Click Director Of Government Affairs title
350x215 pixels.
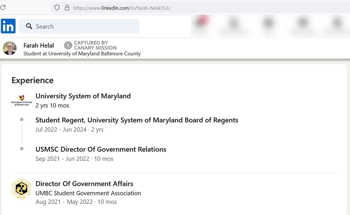84,184
